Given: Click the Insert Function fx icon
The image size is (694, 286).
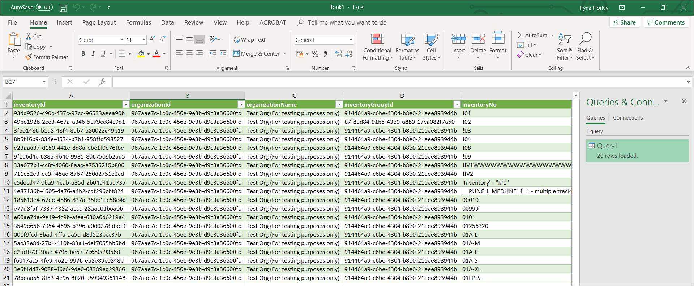Looking at the screenshot, I should coord(102,82).
